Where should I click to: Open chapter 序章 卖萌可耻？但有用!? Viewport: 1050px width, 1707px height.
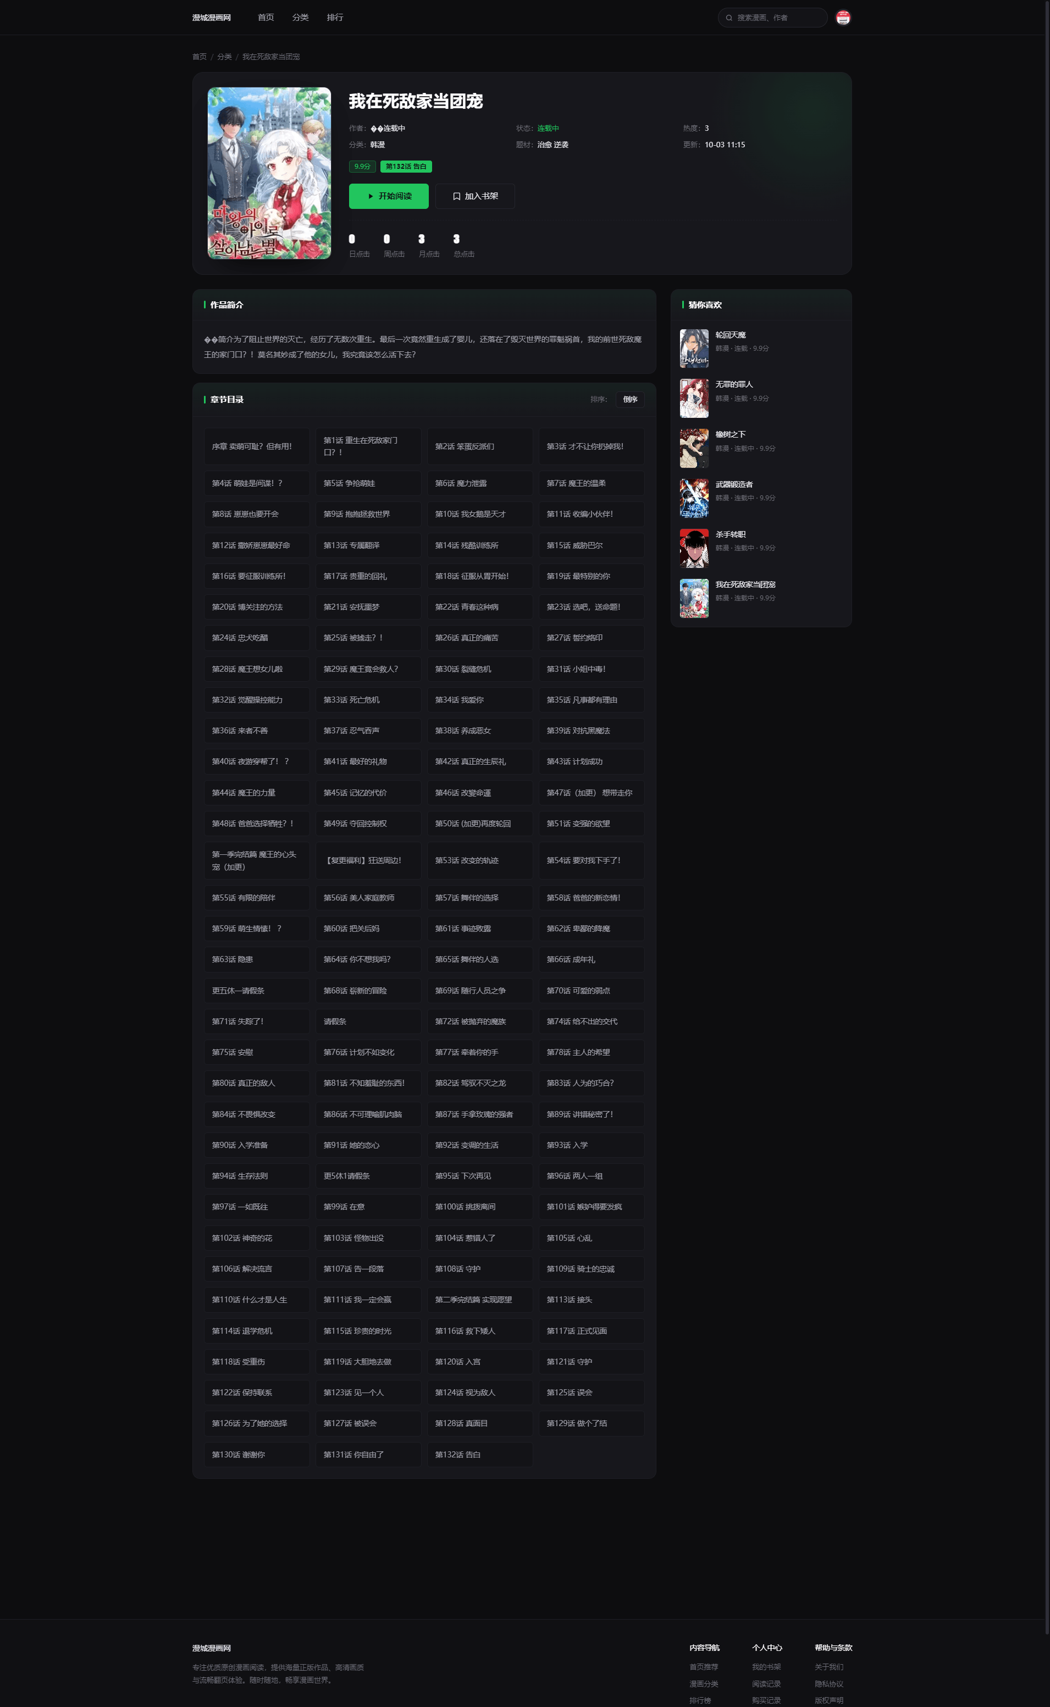(x=256, y=446)
